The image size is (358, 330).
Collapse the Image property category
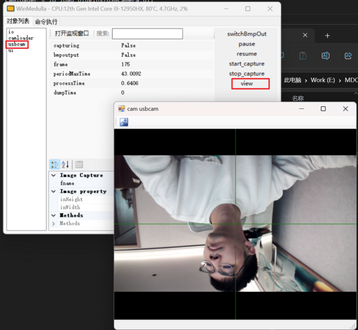click(x=53, y=191)
